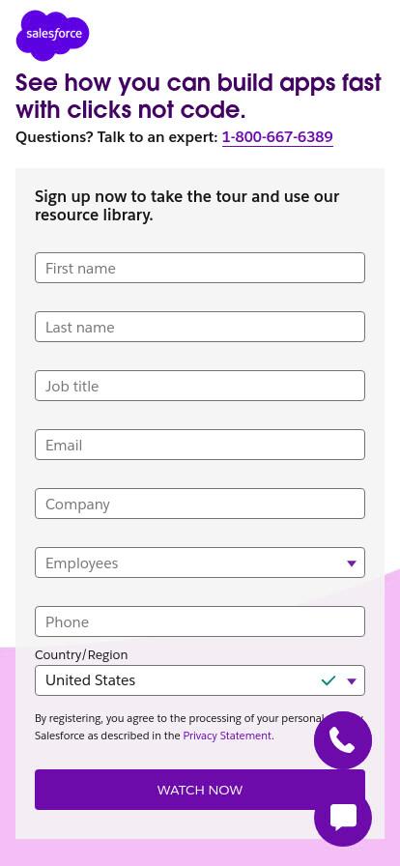Image resolution: width=400 pixels, height=866 pixels.
Task: Click the build apps fast heading
Action: [198, 96]
